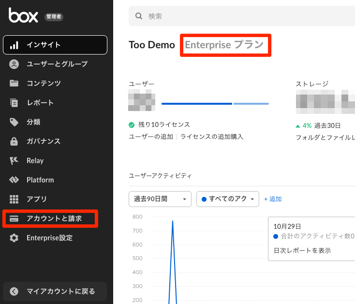Open Relay from the sidebar
The image size is (355, 304).
[x=55, y=161]
